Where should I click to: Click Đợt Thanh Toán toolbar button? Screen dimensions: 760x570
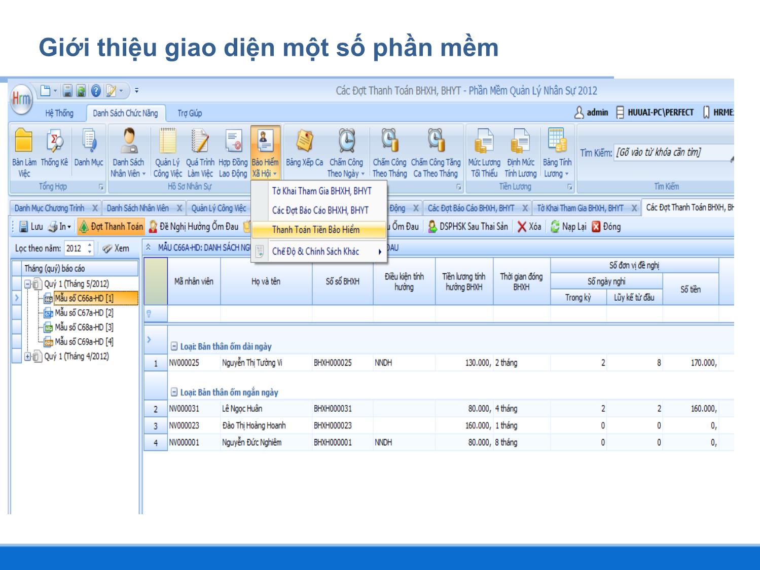(111, 227)
